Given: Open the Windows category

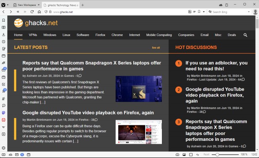Looking at the screenshot, I should [50, 35].
